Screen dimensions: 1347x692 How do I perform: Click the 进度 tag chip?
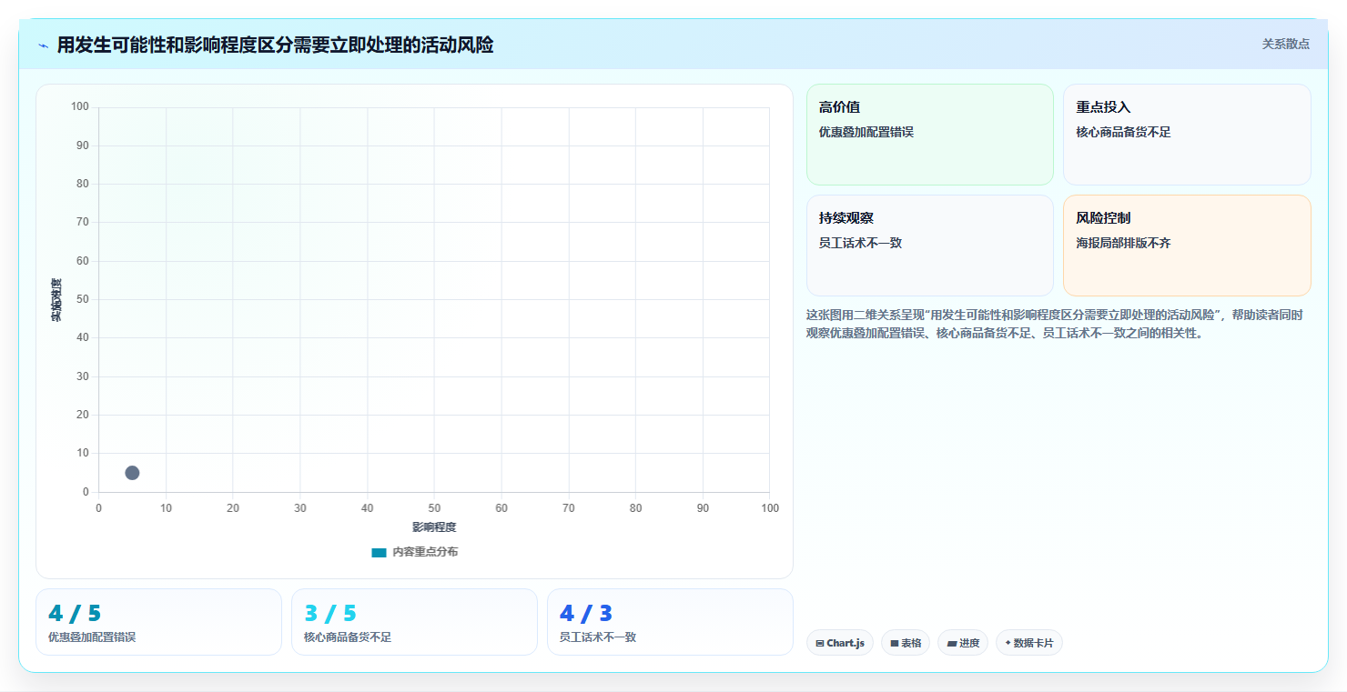[x=963, y=643]
